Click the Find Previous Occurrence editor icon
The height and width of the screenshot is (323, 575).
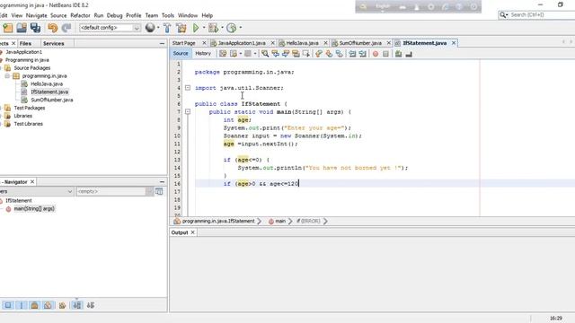click(275, 54)
